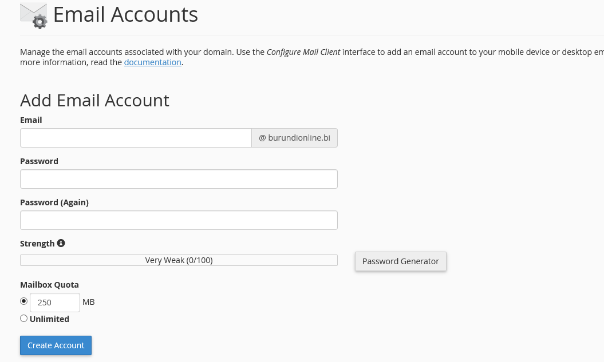Open the documentation link
The width and height of the screenshot is (604, 362).
[152, 62]
